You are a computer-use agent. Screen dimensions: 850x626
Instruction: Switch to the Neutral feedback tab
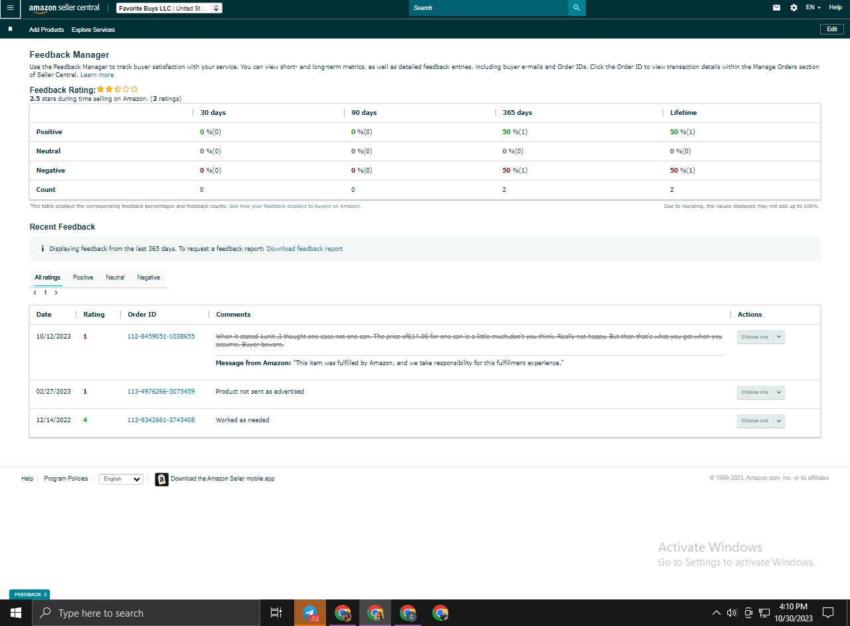point(115,277)
